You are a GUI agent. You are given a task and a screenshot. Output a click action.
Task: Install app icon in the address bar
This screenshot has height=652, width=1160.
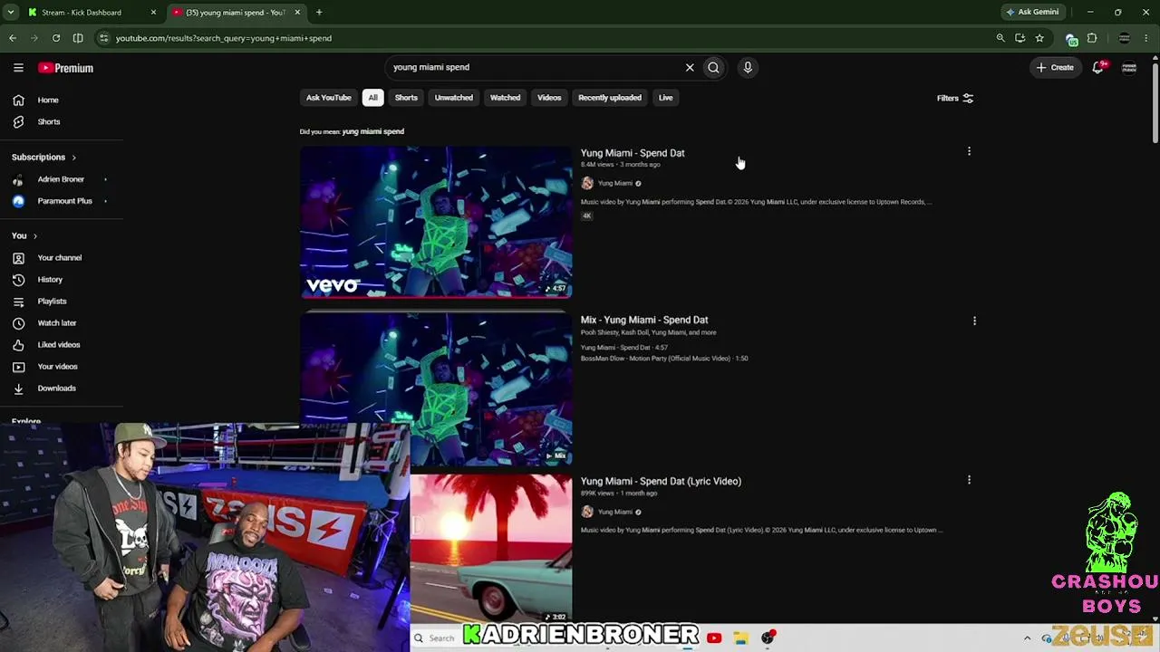(1020, 38)
